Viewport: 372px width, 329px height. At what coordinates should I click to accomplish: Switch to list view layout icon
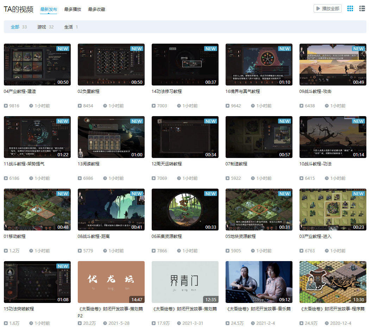pyautogui.click(x=362, y=8)
